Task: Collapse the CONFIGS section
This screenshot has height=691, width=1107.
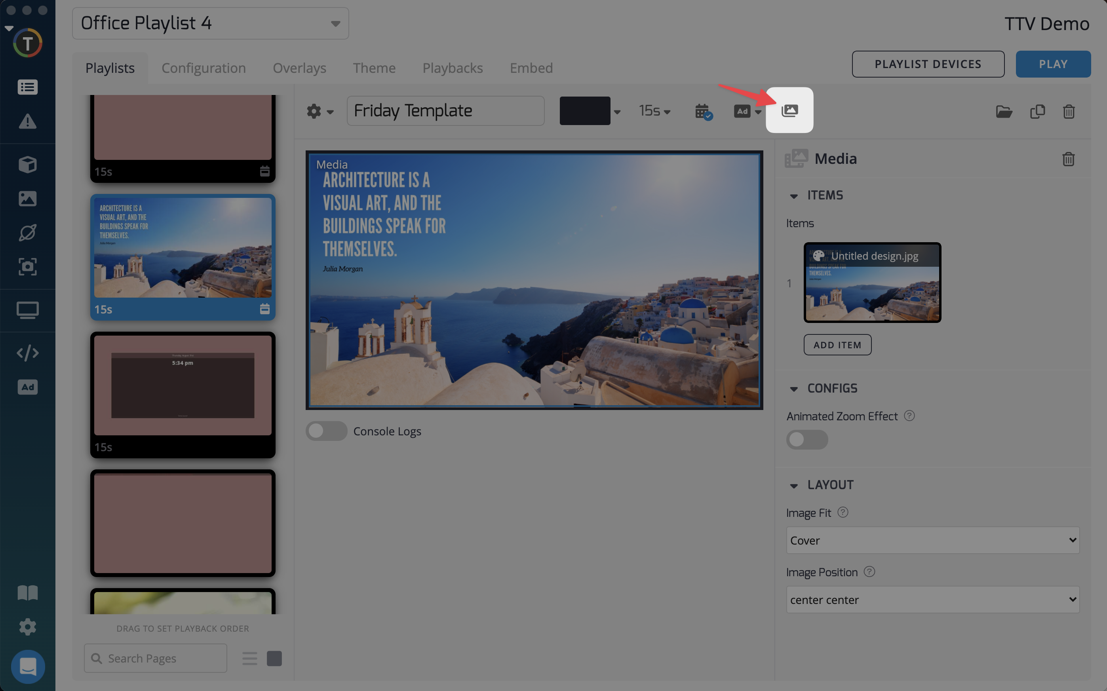Action: click(x=794, y=389)
